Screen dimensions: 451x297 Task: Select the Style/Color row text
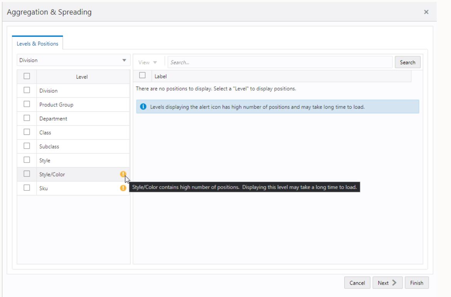52,175
